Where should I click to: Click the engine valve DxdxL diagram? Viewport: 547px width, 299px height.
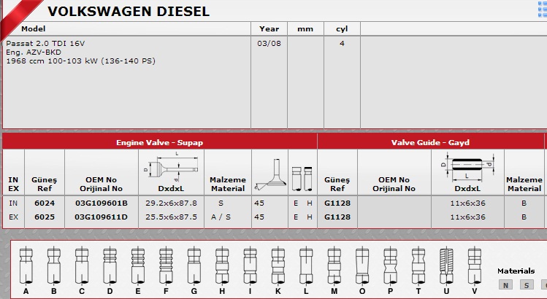[x=168, y=165]
